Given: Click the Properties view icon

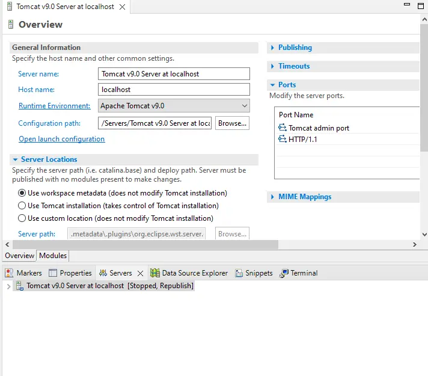Looking at the screenshot, I should [x=52, y=273].
